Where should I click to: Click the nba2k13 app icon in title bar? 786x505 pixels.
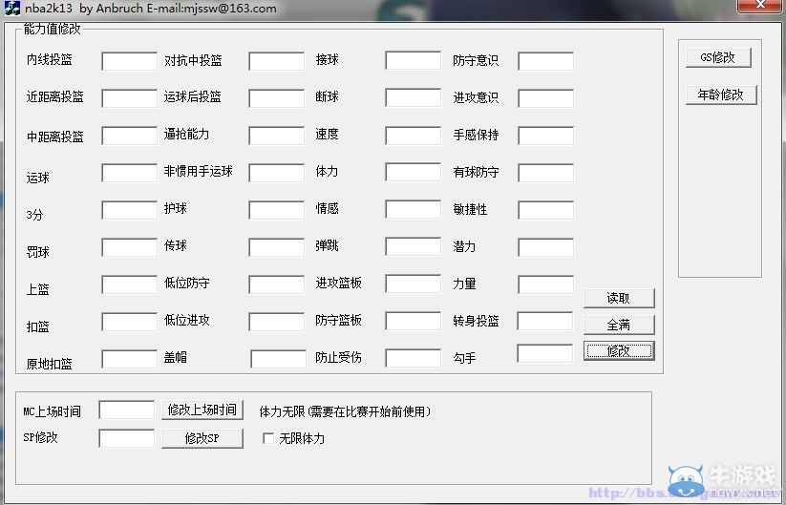[x=11, y=8]
